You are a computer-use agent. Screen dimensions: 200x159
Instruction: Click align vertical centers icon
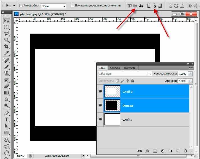pos(135,5)
